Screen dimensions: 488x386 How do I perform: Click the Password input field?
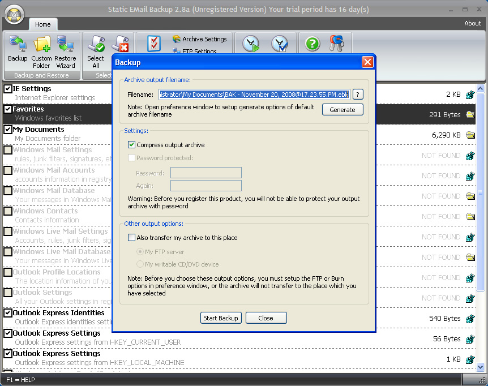(206, 173)
